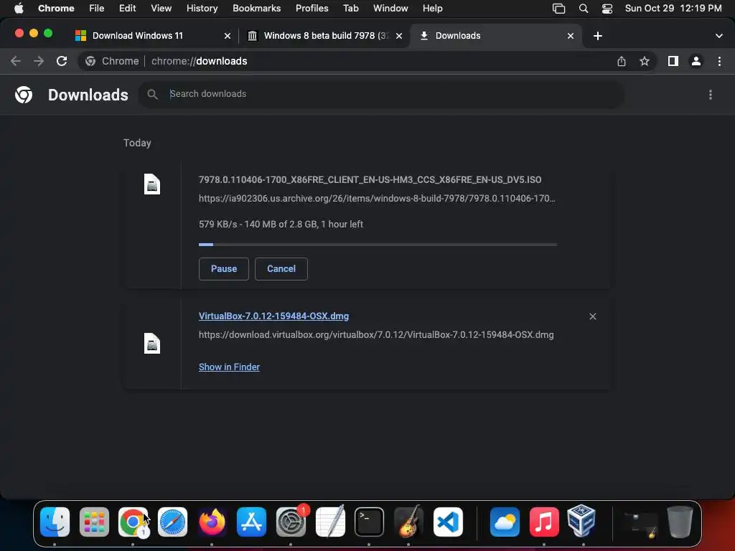Screen dimensions: 735x551
Task: Open the Chrome app menu
Action: pos(56,8)
